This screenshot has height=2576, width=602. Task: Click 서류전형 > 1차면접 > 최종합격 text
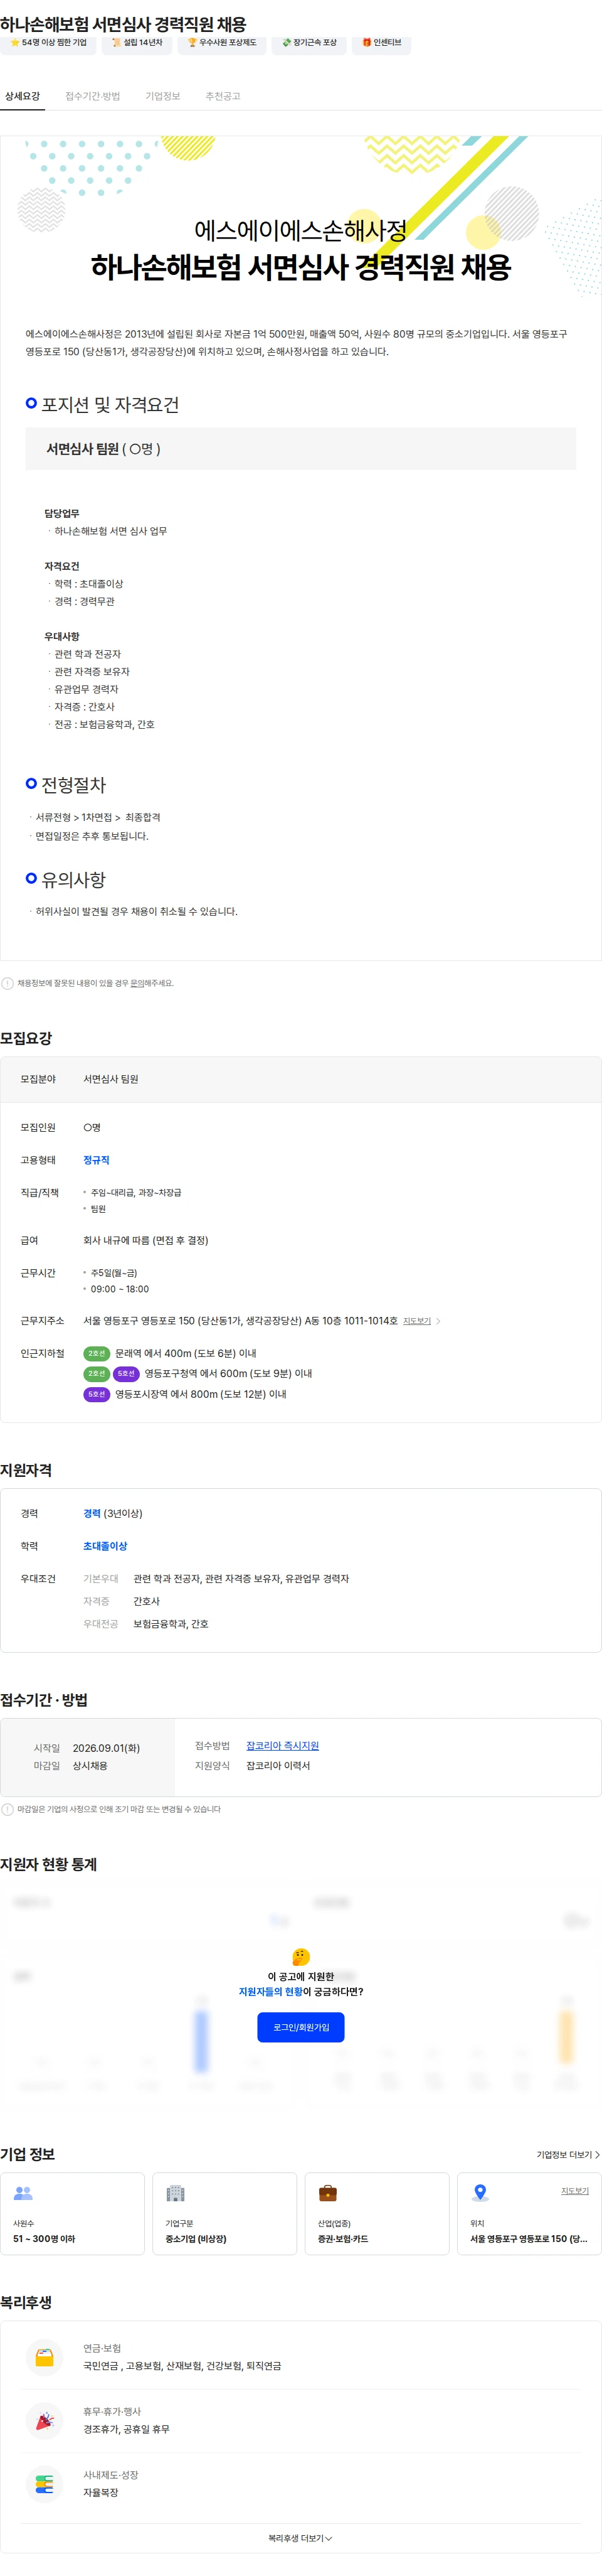[x=98, y=817]
